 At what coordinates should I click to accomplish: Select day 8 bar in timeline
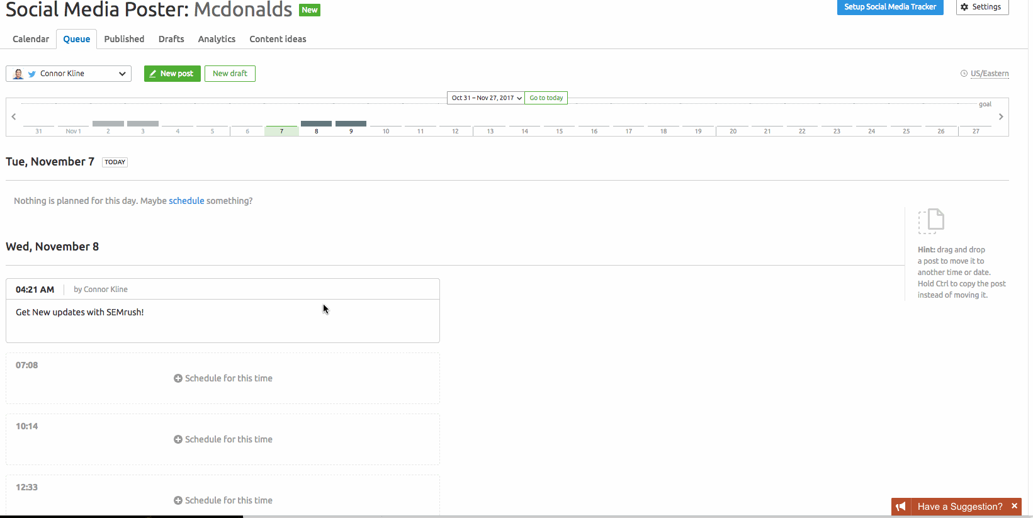coord(316,124)
